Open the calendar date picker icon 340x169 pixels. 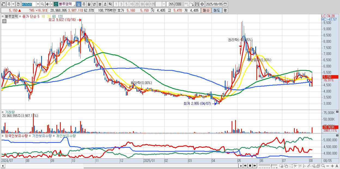pos(225,4)
